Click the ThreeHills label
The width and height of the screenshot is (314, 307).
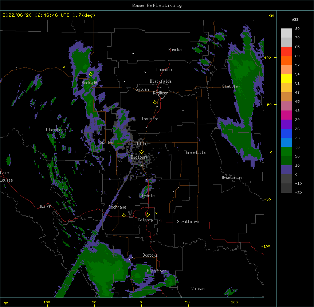point(195,152)
